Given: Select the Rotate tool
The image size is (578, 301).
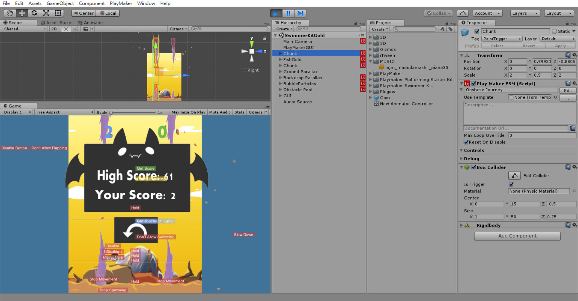Looking at the screenshot, I should point(34,13).
